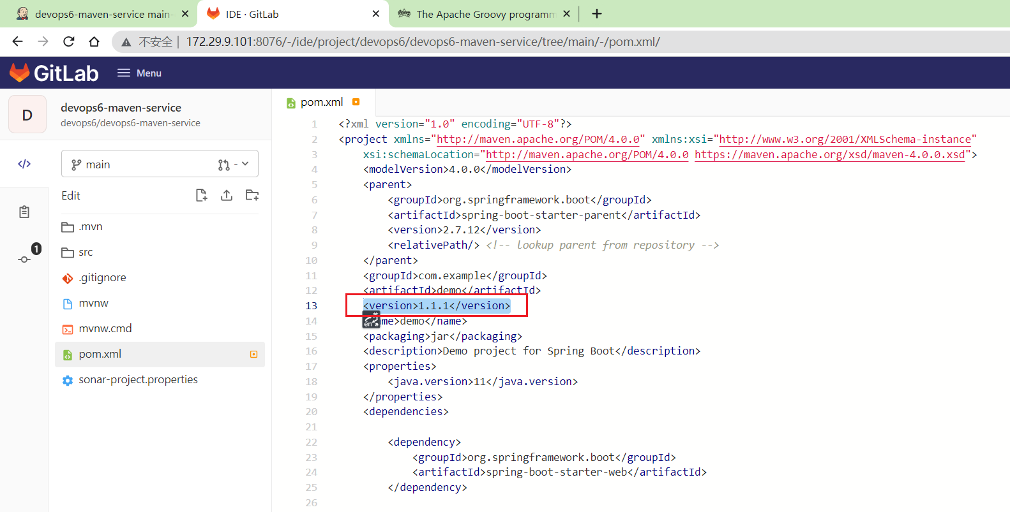Click the spring-boot-starter-parent artifactId line
The height and width of the screenshot is (512, 1010).
tap(544, 215)
